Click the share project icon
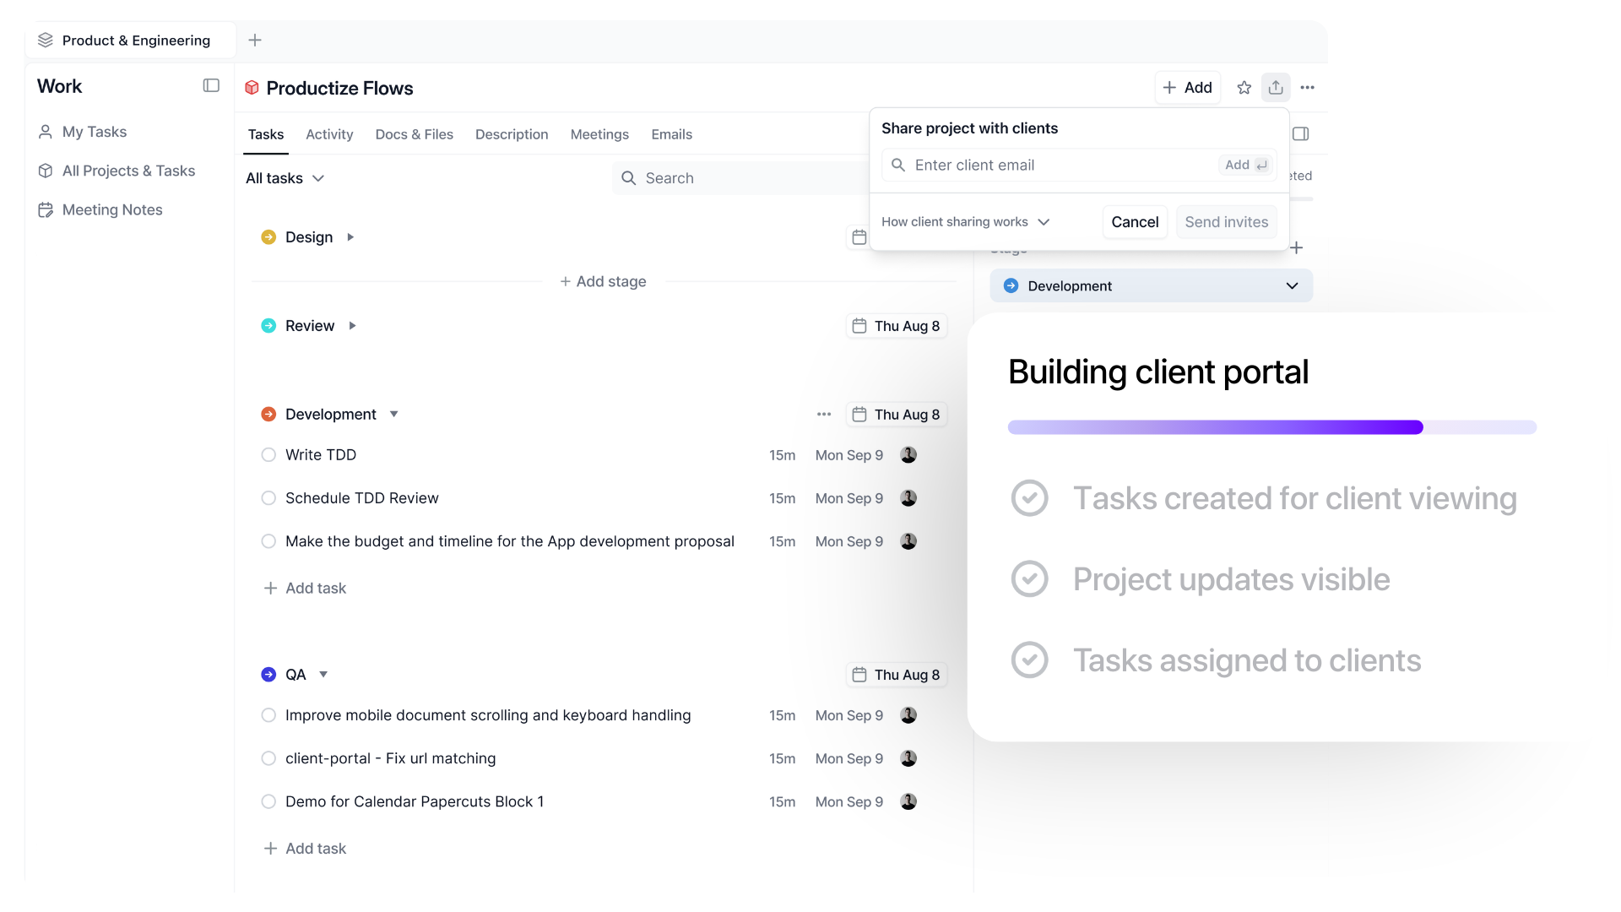The width and height of the screenshot is (1621, 912). point(1276,88)
